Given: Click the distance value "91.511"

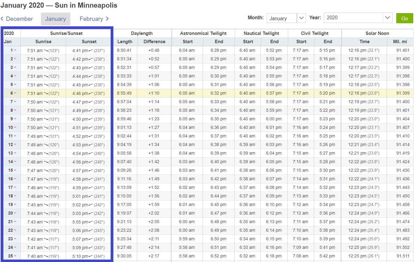Looking at the screenshot, I should click(x=403, y=256).
